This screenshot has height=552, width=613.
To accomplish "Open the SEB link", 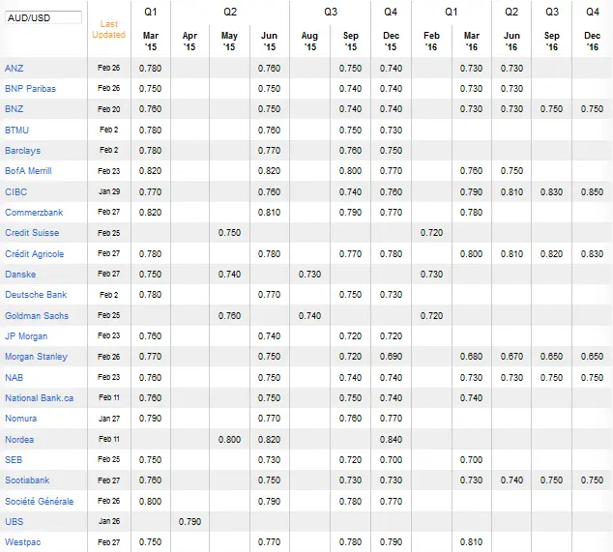I will click(x=14, y=460).
